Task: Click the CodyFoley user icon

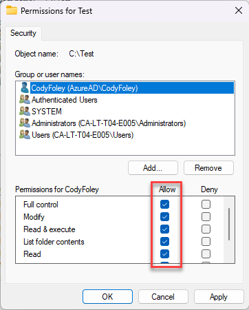Action: click(25, 87)
